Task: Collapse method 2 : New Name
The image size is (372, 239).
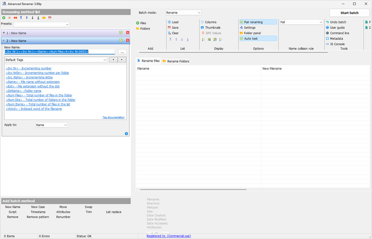Action: point(4,40)
